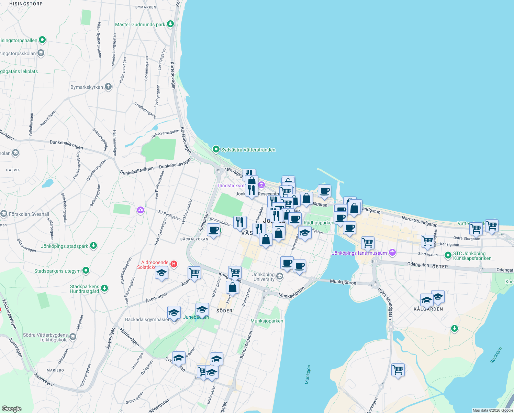Click the Munksjöparken place label
The image size is (514, 413).
267,321
